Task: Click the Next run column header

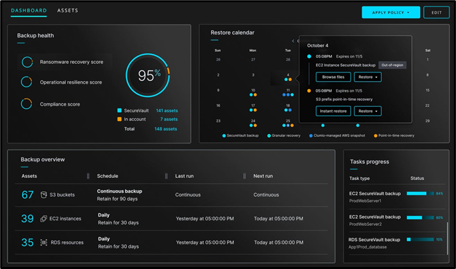Action: 263,176
